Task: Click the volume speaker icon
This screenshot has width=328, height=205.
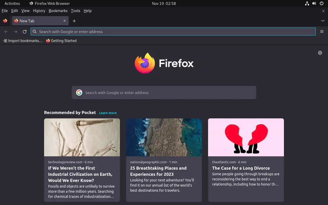Action: point(314,4)
